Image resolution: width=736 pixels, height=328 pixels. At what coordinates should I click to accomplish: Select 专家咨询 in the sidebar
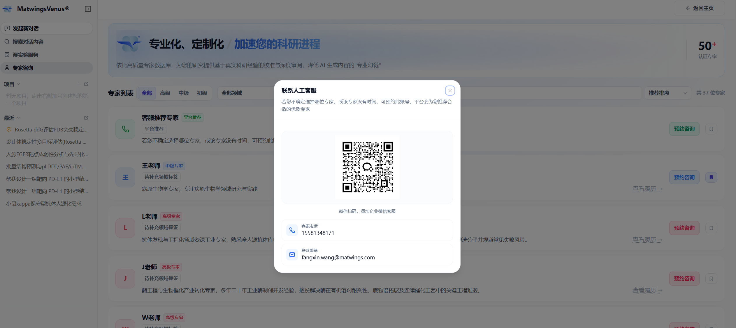[x=47, y=68]
